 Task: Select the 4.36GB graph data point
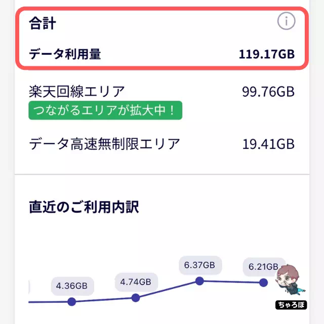tap(72, 302)
